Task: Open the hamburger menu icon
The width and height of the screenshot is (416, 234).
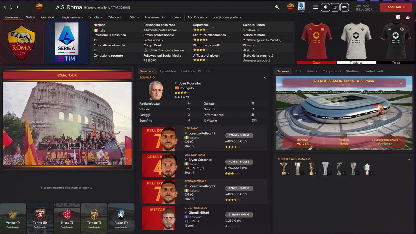Action: tap(316, 7)
